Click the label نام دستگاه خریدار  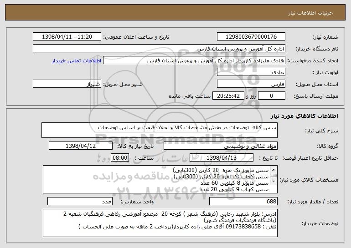click(317, 49)
